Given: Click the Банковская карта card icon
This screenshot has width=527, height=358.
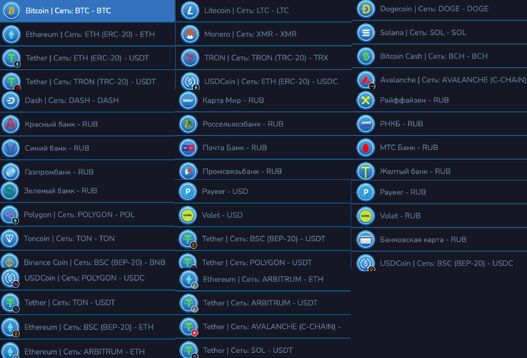Looking at the screenshot, I should (366, 240).
